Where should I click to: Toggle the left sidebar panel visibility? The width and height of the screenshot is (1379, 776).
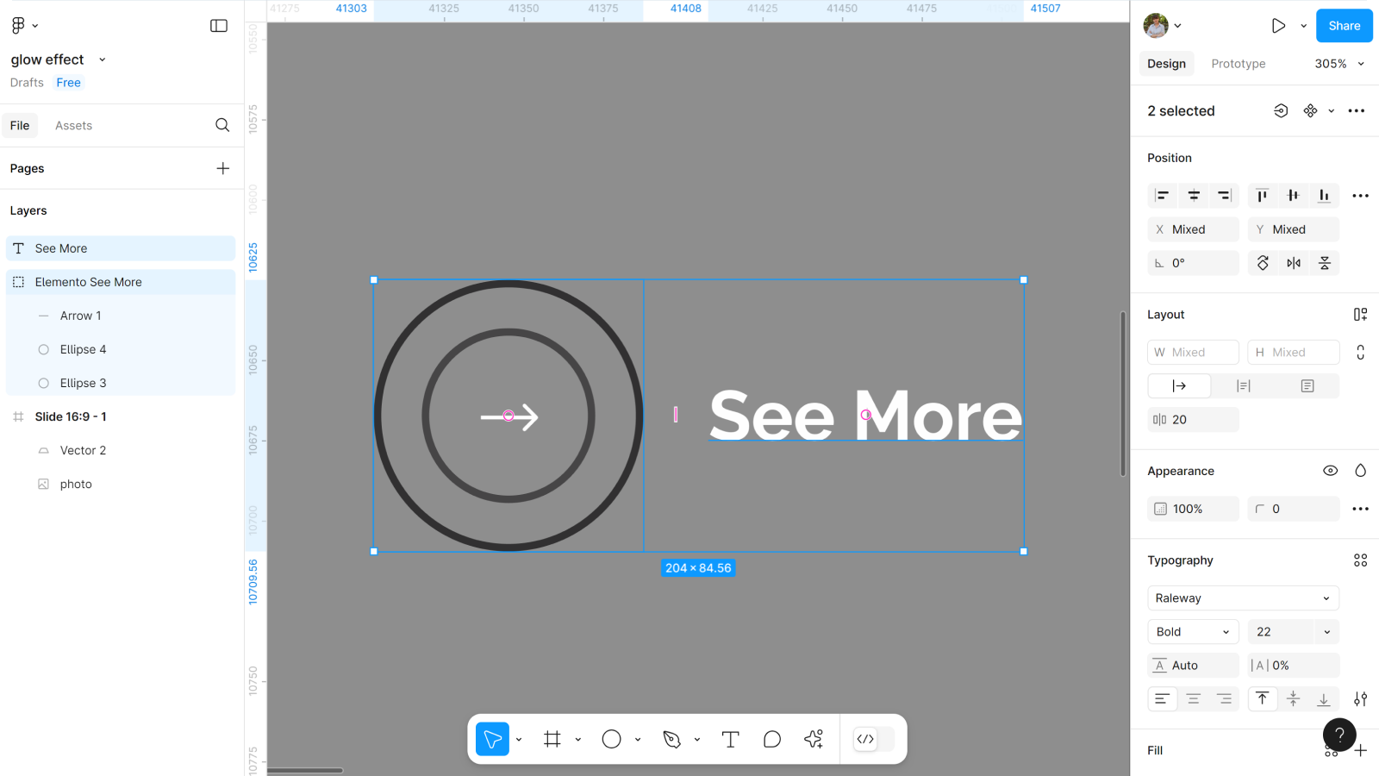tap(219, 26)
